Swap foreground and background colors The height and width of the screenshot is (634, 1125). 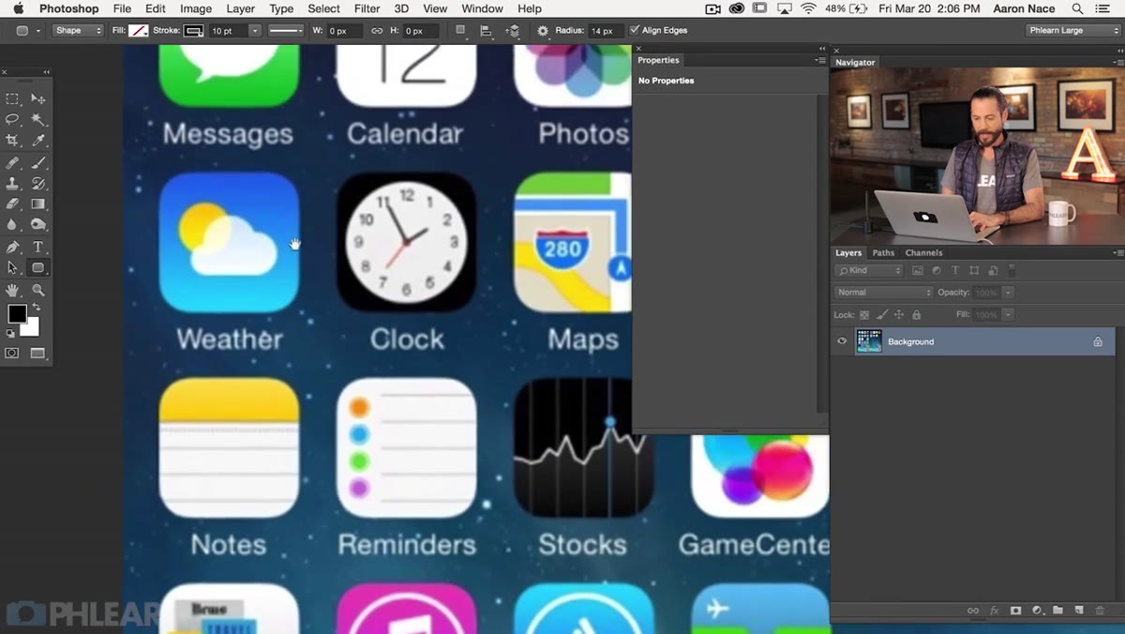tap(37, 308)
